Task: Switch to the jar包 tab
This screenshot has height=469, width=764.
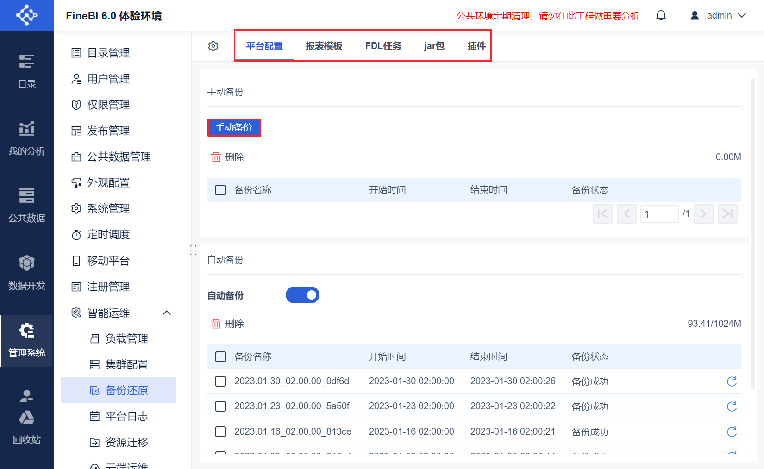Action: coord(434,46)
